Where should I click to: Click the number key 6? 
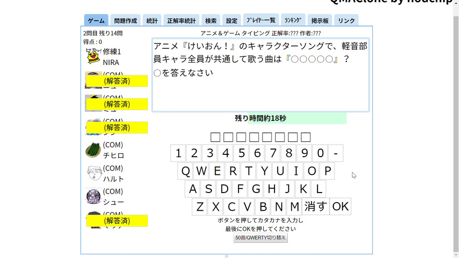257,153
